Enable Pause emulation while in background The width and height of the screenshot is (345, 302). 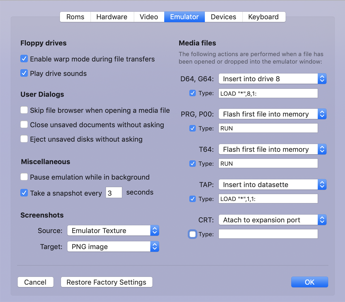pyautogui.click(x=24, y=177)
